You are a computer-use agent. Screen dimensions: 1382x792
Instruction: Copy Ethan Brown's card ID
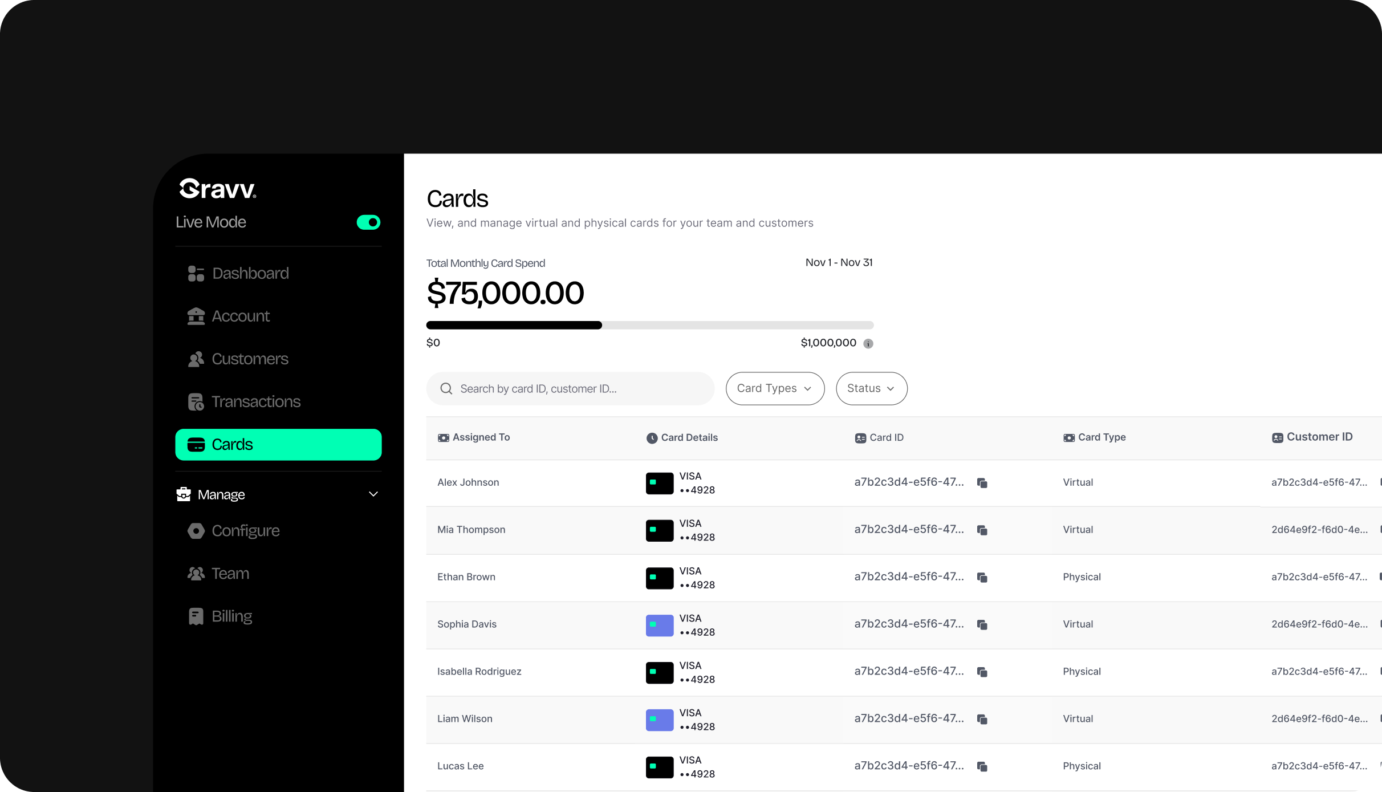(982, 578)
